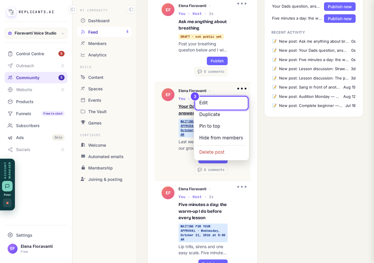This screenshot has height=263, width=374.
Task: Click the Analytics chart icon
Action: click(x=83, y=55)
